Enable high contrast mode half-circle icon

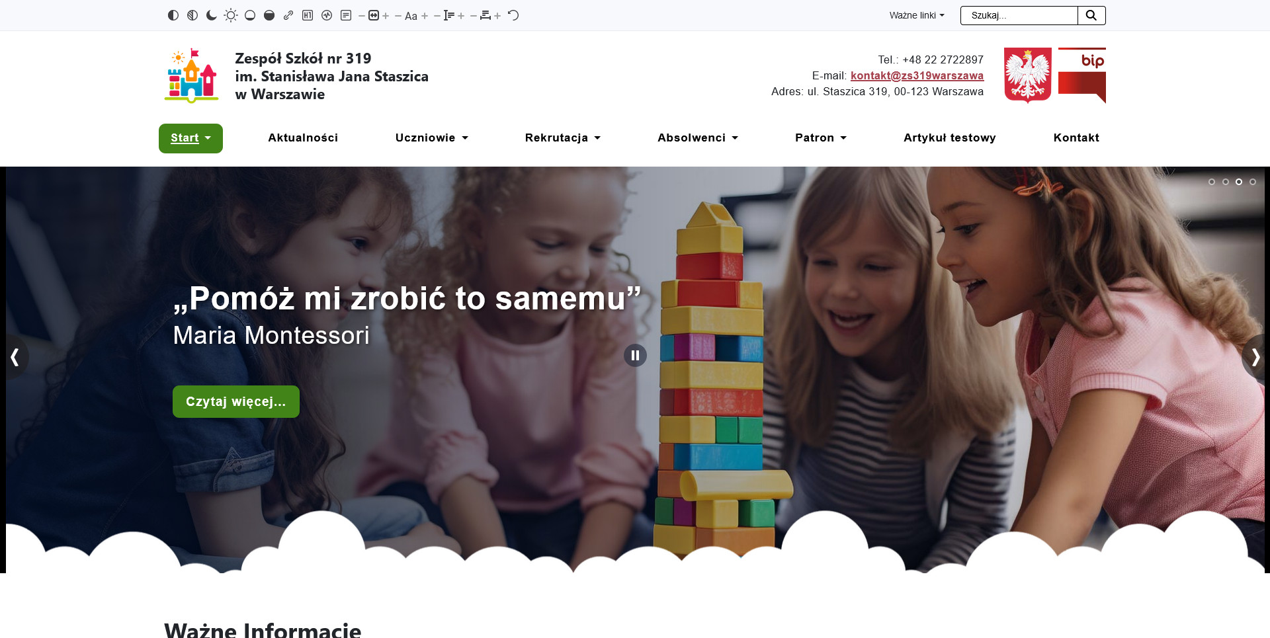click(173, 15)
